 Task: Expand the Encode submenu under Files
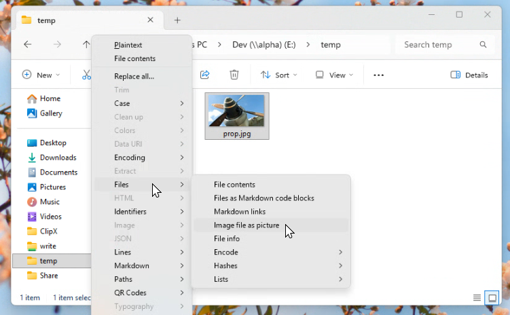click(x=271, y=253)
